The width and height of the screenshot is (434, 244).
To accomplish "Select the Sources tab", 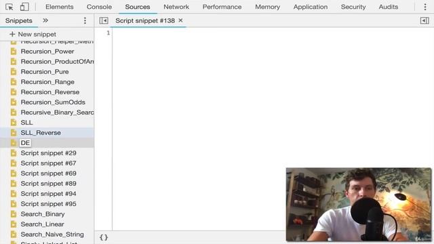I will coord(138,7).
